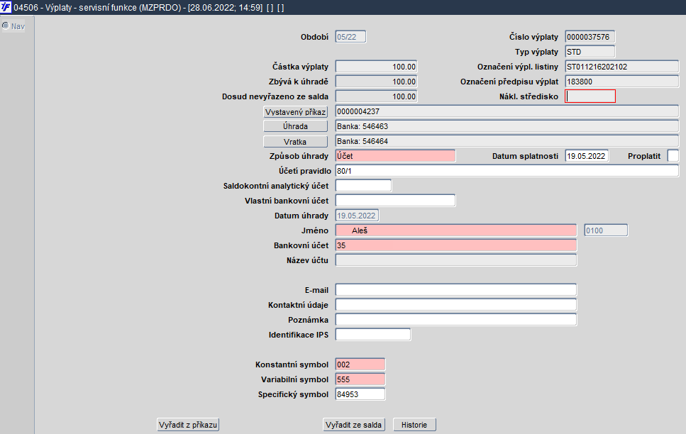The height and width of the screenshot is (434, 686).
Task: Click the bank code field 0100
Action: click(x=606, y=230)
